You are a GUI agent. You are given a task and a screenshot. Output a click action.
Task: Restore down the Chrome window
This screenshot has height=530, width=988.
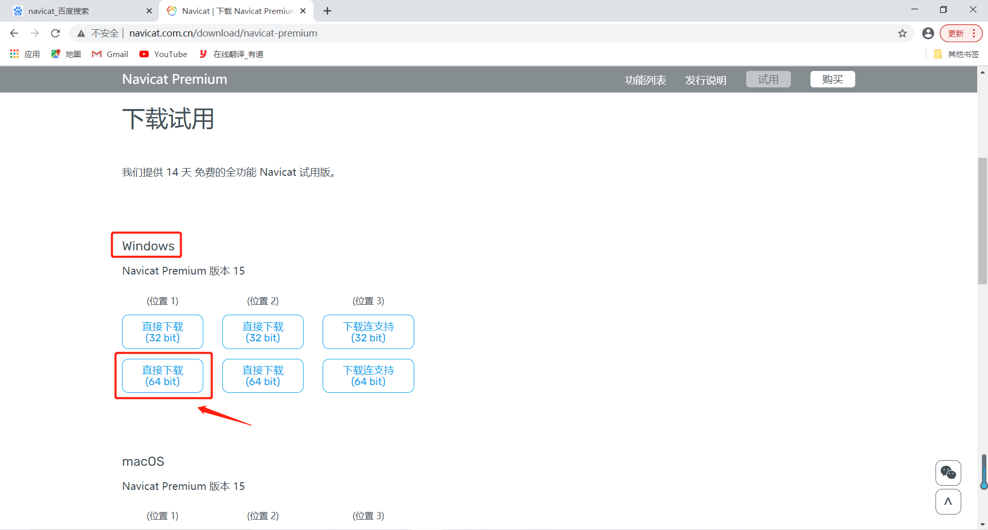(943, 10)
